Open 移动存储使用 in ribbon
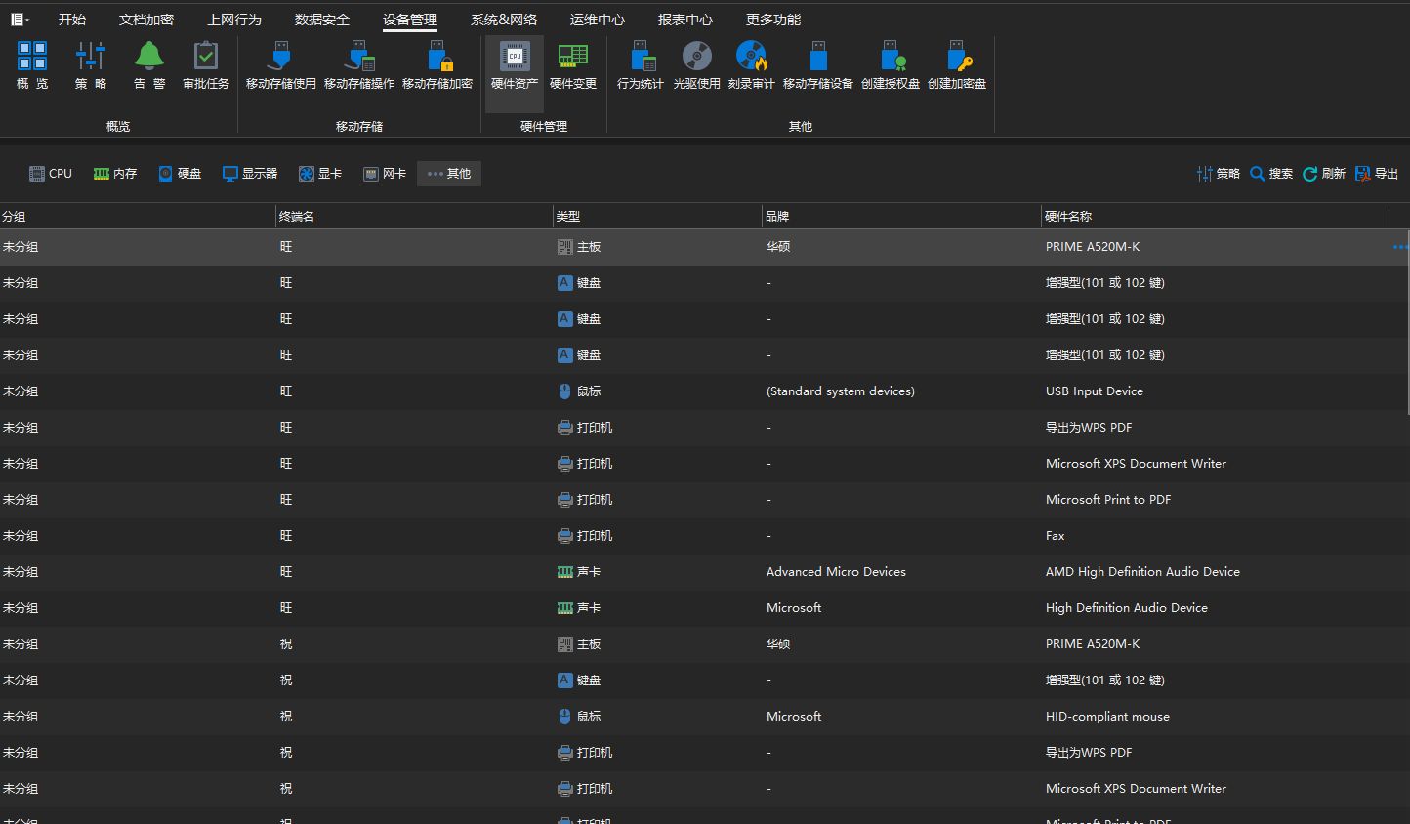Image resolution: width=1410 pixels, height=824 pixels. tap(281, 65)
